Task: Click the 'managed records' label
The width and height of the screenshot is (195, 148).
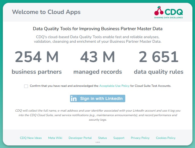Action: (x=98, y=72)
